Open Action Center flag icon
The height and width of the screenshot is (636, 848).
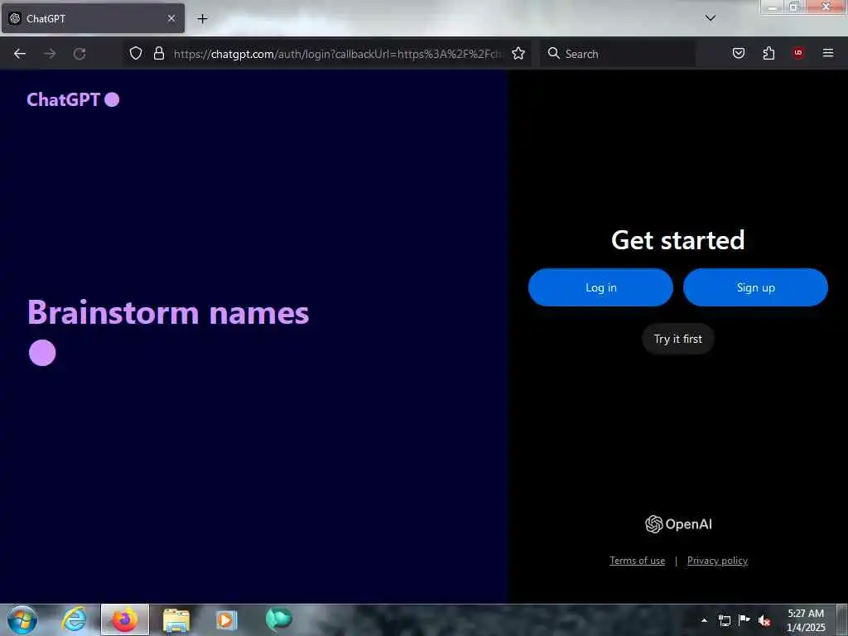coord(744,620)
